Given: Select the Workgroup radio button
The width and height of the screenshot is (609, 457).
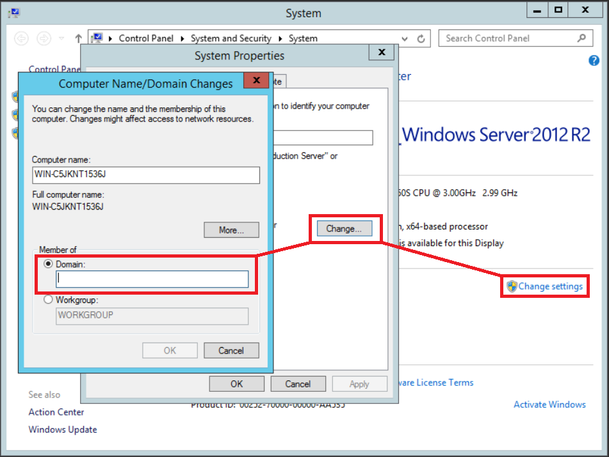Looking at the screenshot, I should click(48, 300).
